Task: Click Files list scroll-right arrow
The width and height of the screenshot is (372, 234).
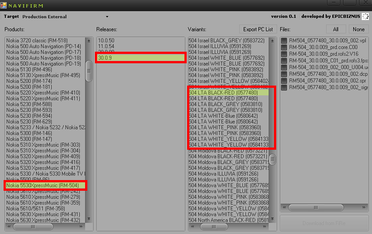Action: point(364,207)
